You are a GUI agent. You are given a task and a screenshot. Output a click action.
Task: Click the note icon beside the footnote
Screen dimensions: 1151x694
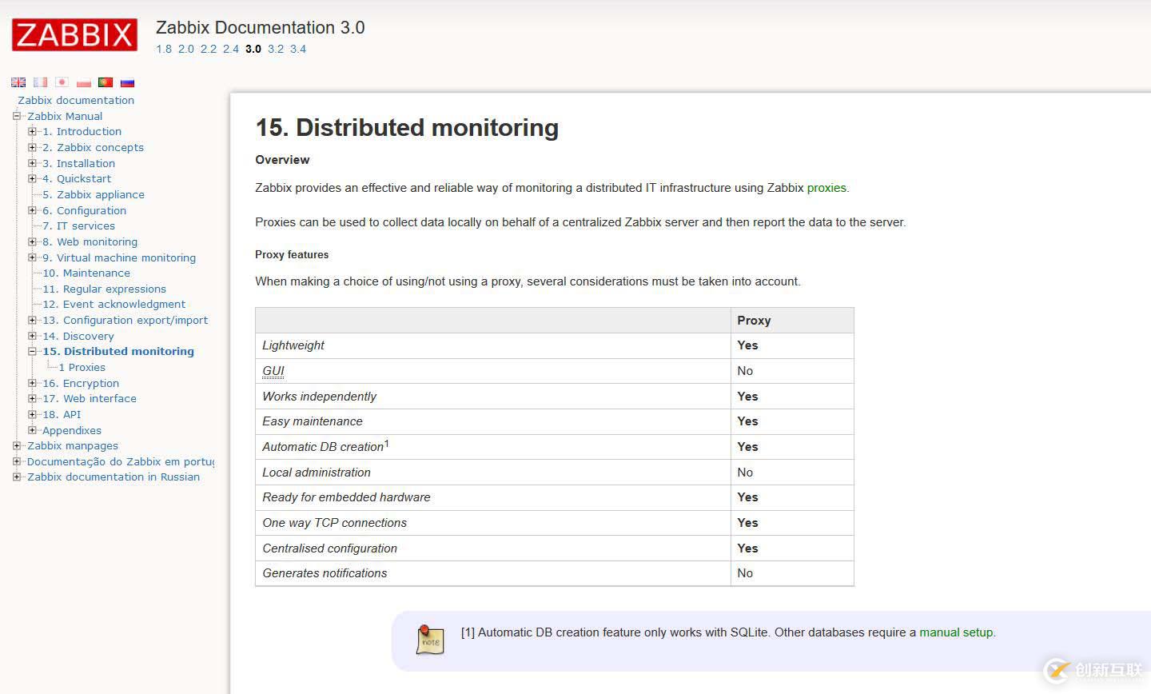pos(430,640)
